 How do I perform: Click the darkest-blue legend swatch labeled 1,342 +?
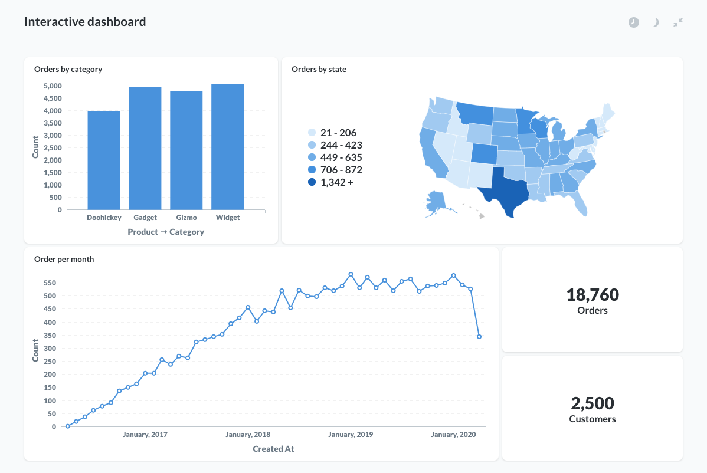(x=313, y=182)
